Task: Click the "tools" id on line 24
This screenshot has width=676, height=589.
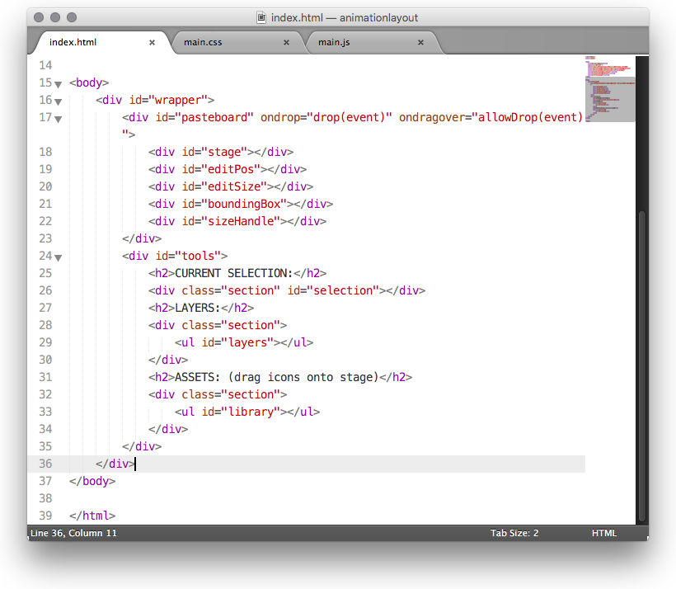Action: pyautogui.click(x=198, y=256)
